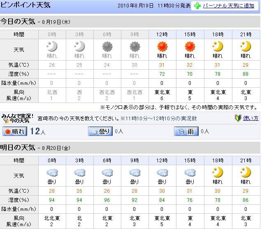The height and width of the screenshot is (229, 262).
Task: Report 曇り as the current weather
Action: (100, 131)
